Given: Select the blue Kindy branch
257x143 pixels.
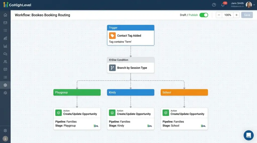Looking at the screenshot, I should coord(131,92).
